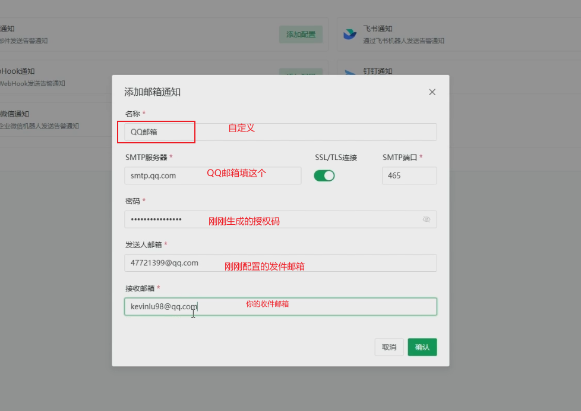Confirm the email settings with 确认
Screen dimensions: 581x411
tap(422, 347)
